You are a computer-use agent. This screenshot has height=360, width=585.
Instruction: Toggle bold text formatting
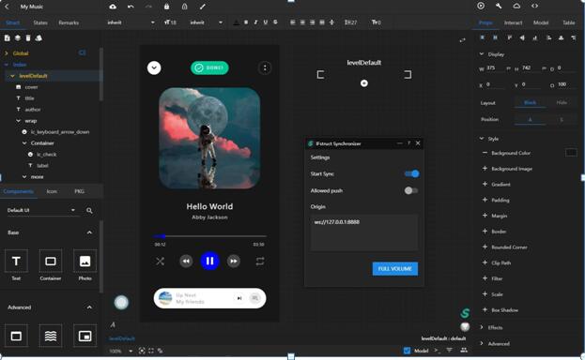tap(246, 22)
